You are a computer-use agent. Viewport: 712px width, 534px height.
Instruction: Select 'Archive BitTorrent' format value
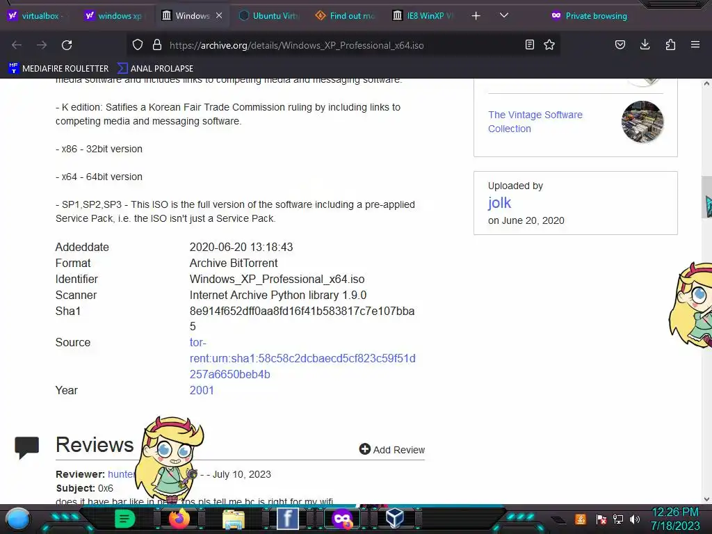pyautogui.click(x=234, y=264)
